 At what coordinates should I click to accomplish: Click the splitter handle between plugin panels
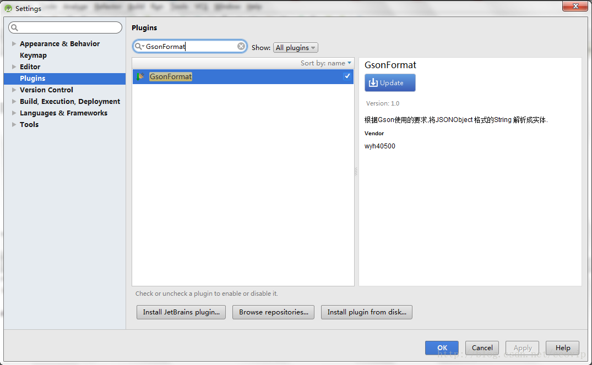pos(356,172)
